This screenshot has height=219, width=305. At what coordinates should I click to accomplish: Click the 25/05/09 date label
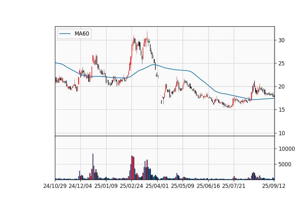tap(183, 186)
